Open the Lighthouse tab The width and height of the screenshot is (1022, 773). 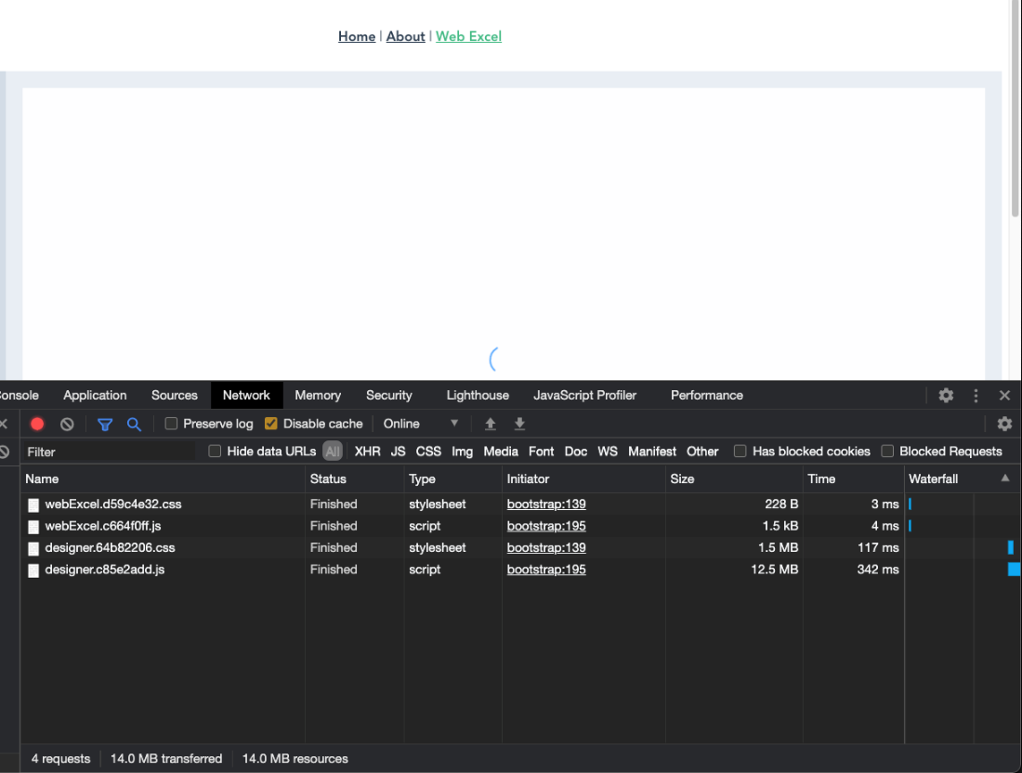point(478,395)
